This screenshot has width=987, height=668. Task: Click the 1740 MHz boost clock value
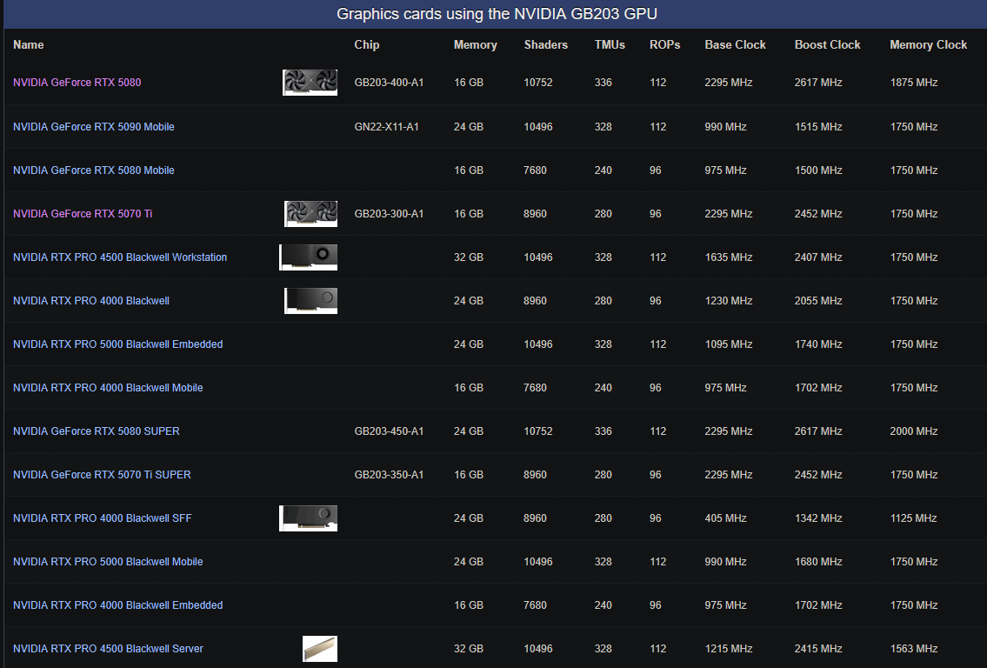818,344
